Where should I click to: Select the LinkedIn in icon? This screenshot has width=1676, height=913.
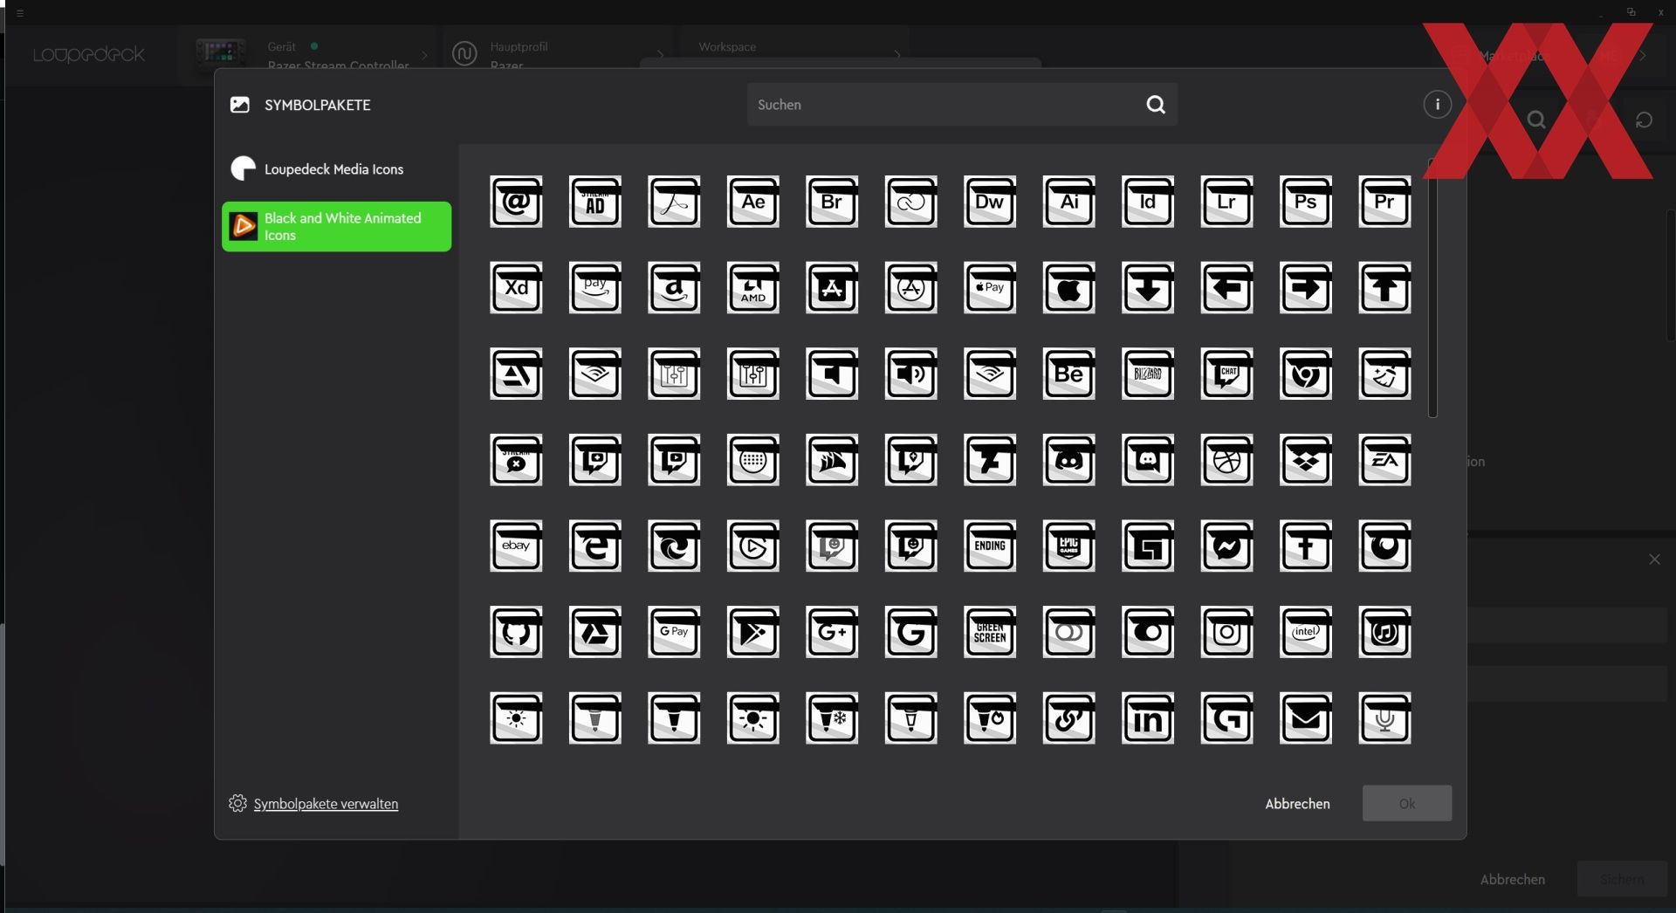[x=1148, y=718]
